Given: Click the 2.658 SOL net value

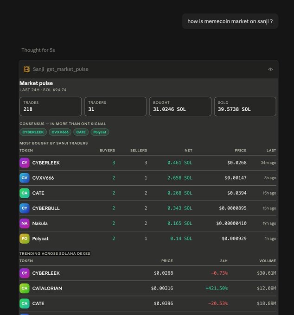Looking at the screenshot, I should [x=180, y=178].
